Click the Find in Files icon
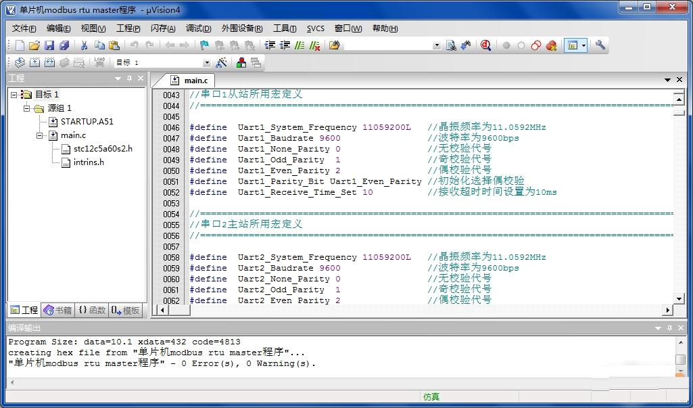 (451, 45)
